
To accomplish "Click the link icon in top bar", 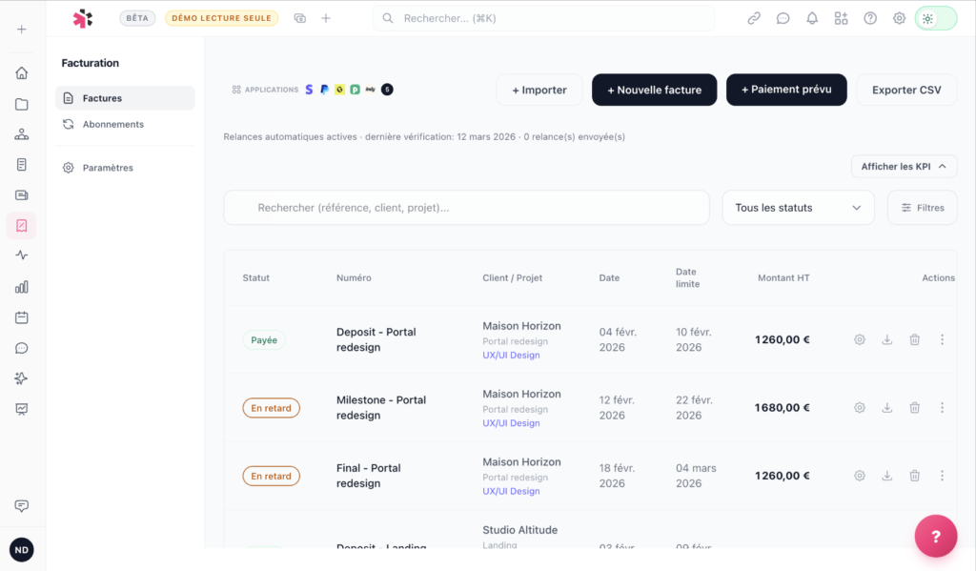I will (754, 18).
